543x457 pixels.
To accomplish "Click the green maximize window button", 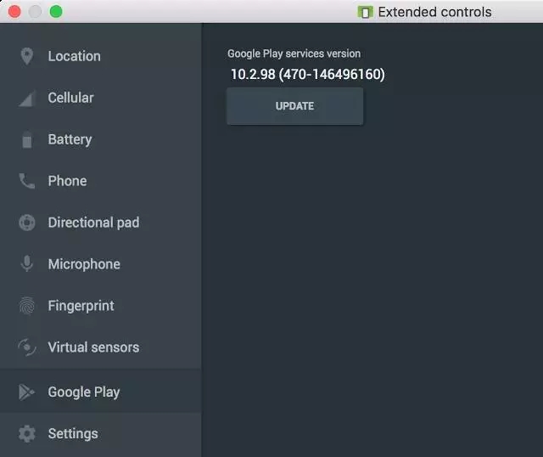I will [x=56, y=12].
